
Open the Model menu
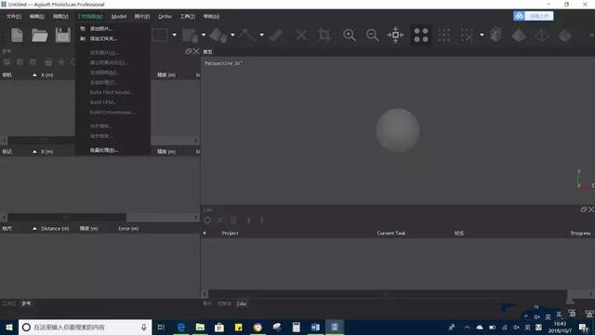coord(119,17)
